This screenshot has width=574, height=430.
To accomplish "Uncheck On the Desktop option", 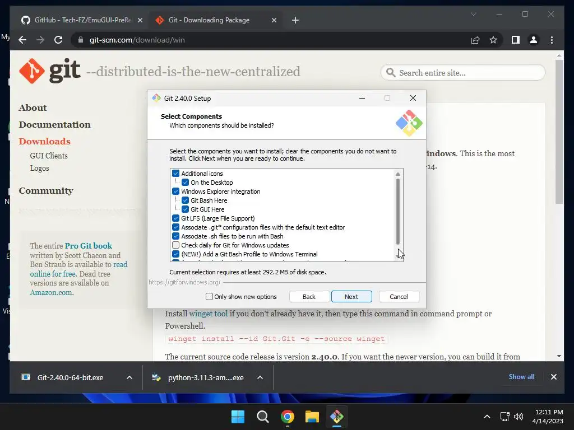I will [x=185, y=183].
